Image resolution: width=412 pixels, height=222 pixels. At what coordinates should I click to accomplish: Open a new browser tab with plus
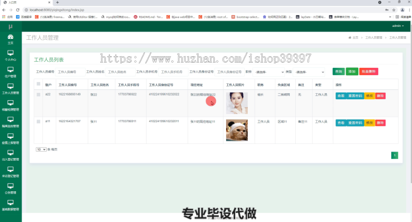click(57, 2)
